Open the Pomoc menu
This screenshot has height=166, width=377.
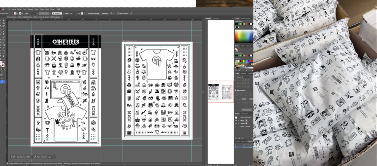52,9
